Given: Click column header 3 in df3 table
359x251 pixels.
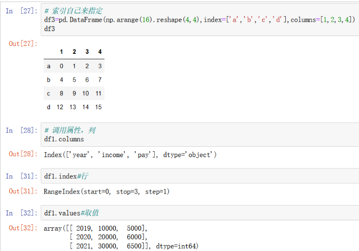Looking at the screenshot, I should coord(87,52).
